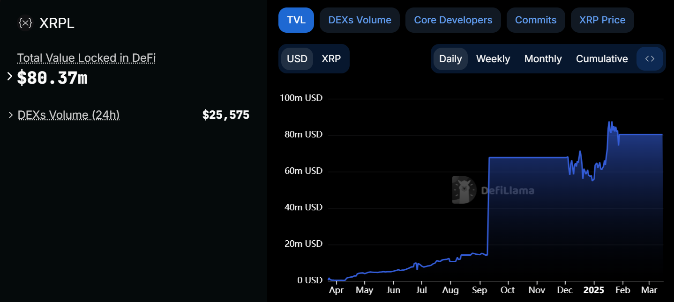Click the Total Value Locked in DeFi label
Viewport: 674px width, 302px height.
(86, 58)
